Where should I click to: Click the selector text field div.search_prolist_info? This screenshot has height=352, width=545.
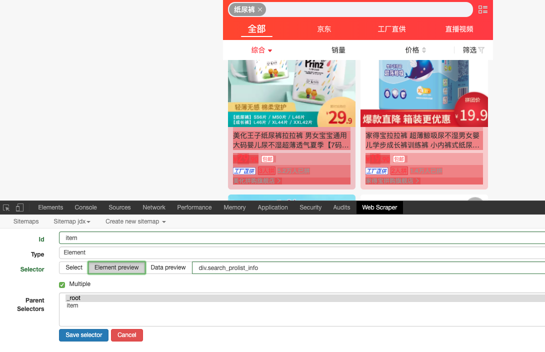(368, 268)
